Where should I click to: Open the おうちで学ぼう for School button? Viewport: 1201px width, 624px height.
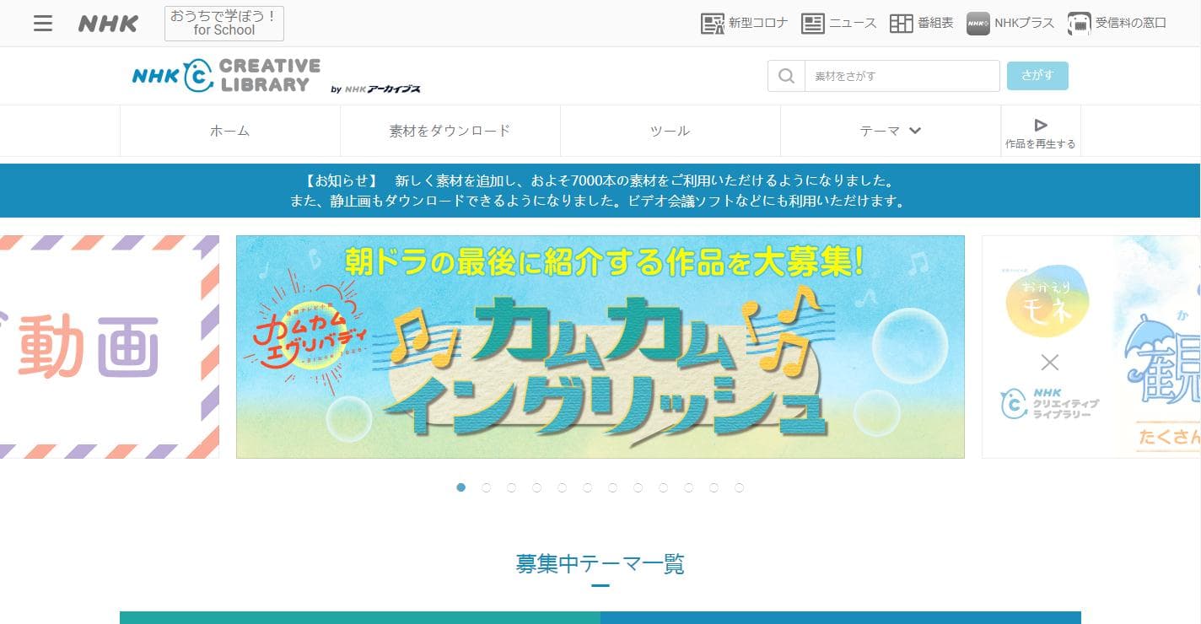point(224,24)
